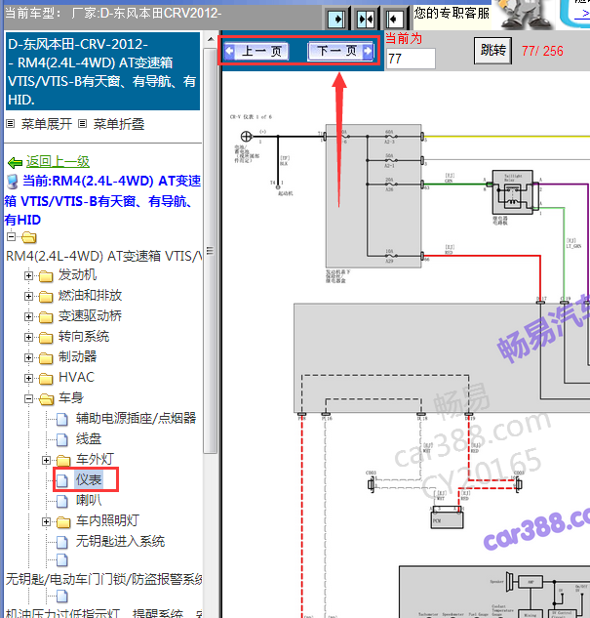Click 菜单折叠 to collapse all menus
This screenshot has height=618, width=590.
pos(119,124)
